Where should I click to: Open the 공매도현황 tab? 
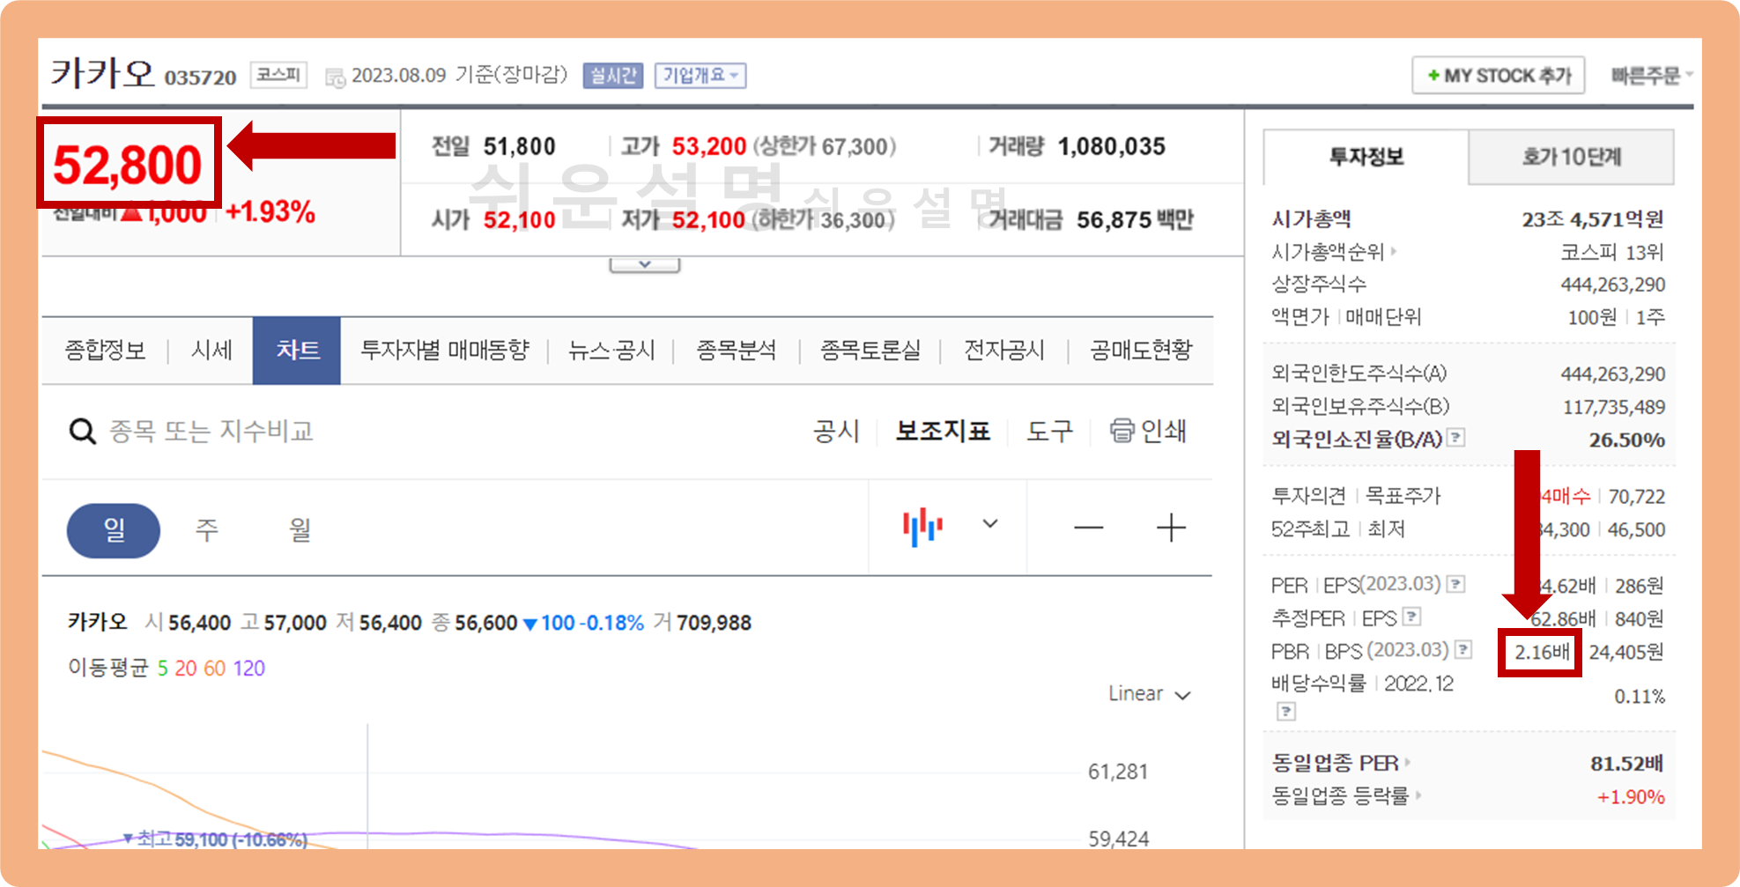click(x=1141, y=351)
